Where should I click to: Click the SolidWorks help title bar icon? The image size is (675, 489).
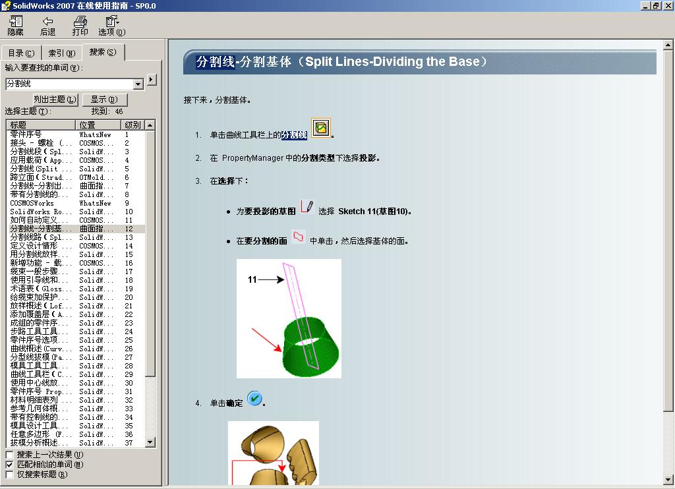[5, 6]
